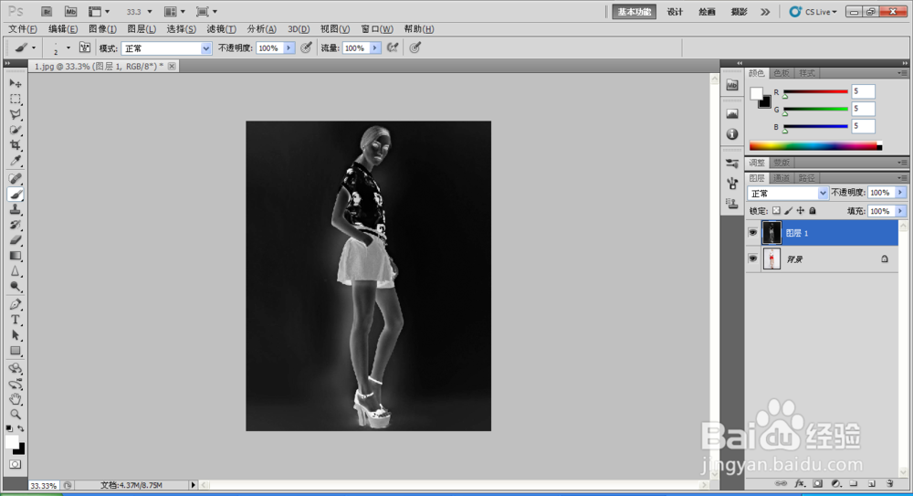Add a layer style with fx icon
Viewport: 913px width, 496px height.
pos(800,484)
